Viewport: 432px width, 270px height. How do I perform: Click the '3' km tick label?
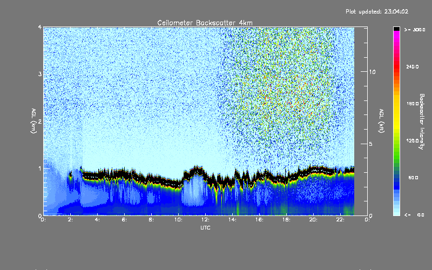tap(40, 74)
